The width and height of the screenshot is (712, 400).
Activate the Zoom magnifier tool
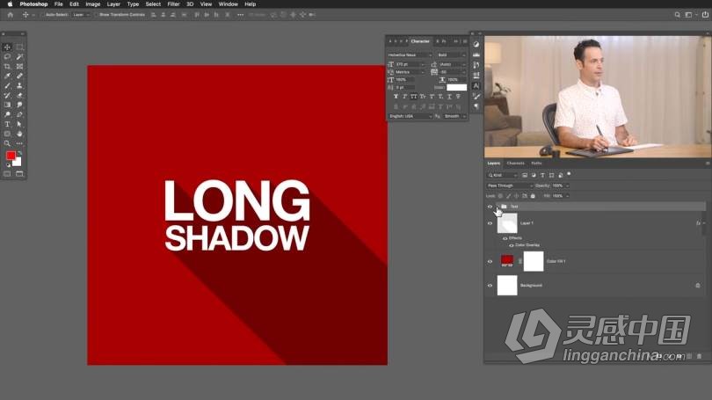(x=8, y=143)
